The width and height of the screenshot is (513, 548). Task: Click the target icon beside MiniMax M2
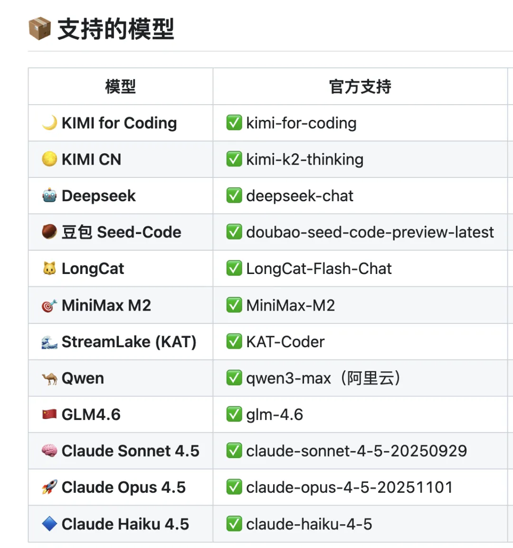[x=49, y=305]
